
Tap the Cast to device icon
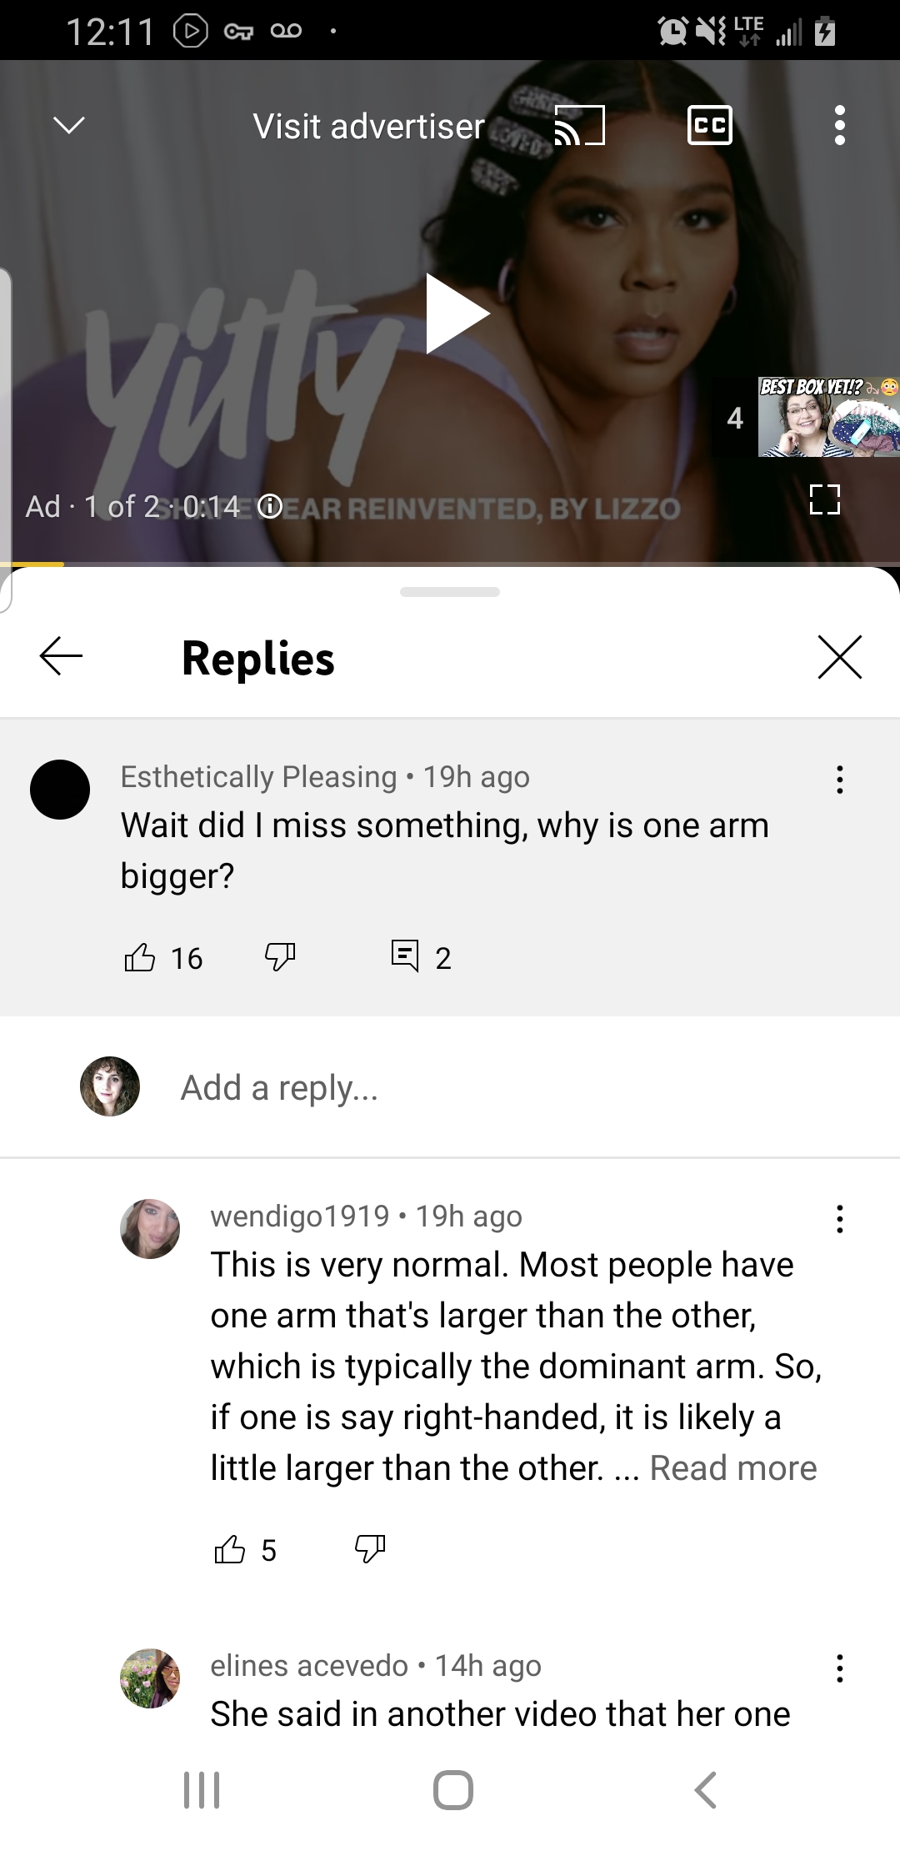(x=579, y=126)
